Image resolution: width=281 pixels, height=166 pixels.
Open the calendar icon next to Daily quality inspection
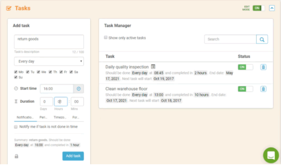coord(153,67)
